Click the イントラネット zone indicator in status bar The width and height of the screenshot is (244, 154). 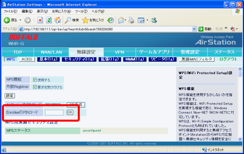pos(213,150)
